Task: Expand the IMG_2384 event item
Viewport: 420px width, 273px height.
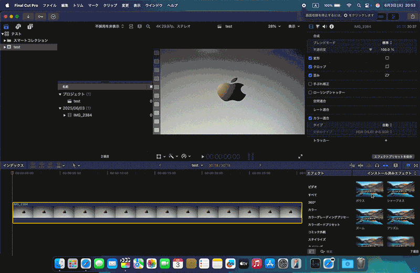Action: [65, 115]
